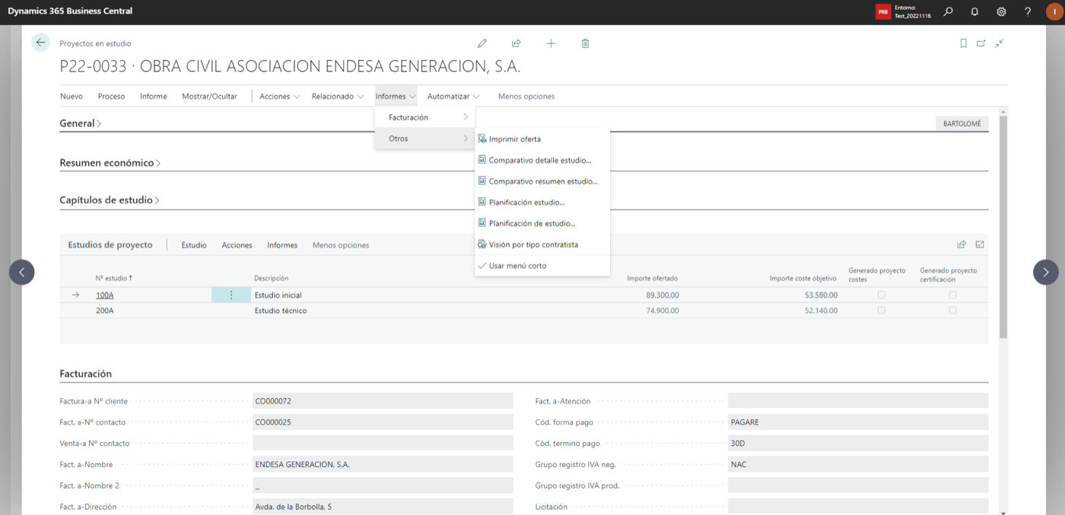Sort by Nº estudio column header

(x=114, y=278)
